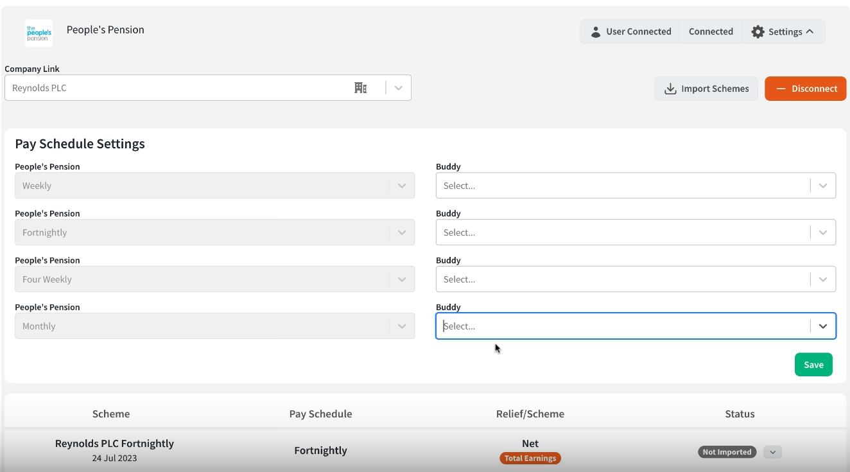The image size is (850, 472).
Task: Click the building icon in Company Link
Action: (x=361, y=88)
